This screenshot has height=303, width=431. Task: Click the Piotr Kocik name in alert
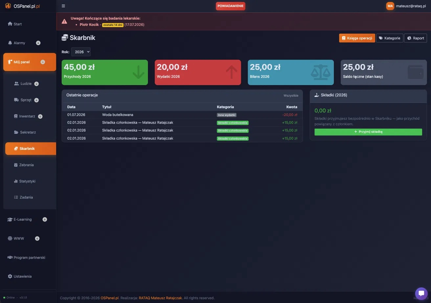coord(89,25)
